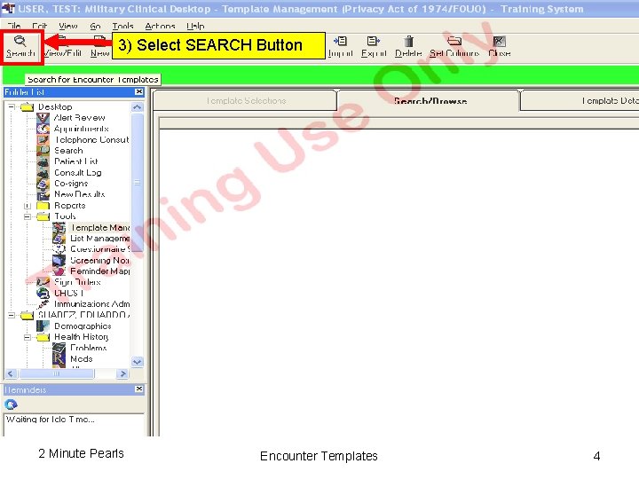Click the Desktop folder label

pos(55,106)
